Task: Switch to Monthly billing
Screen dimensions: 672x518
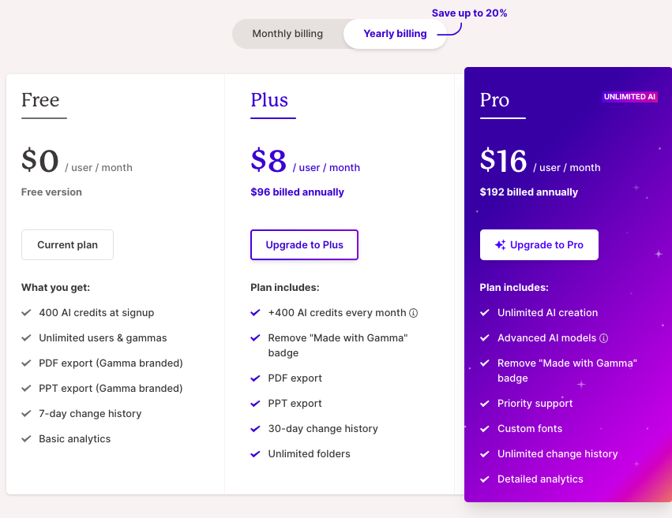Action: (x=287, y=34)
